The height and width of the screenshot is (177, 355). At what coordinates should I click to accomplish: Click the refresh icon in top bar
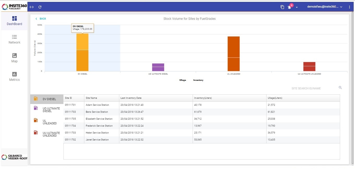40,7
